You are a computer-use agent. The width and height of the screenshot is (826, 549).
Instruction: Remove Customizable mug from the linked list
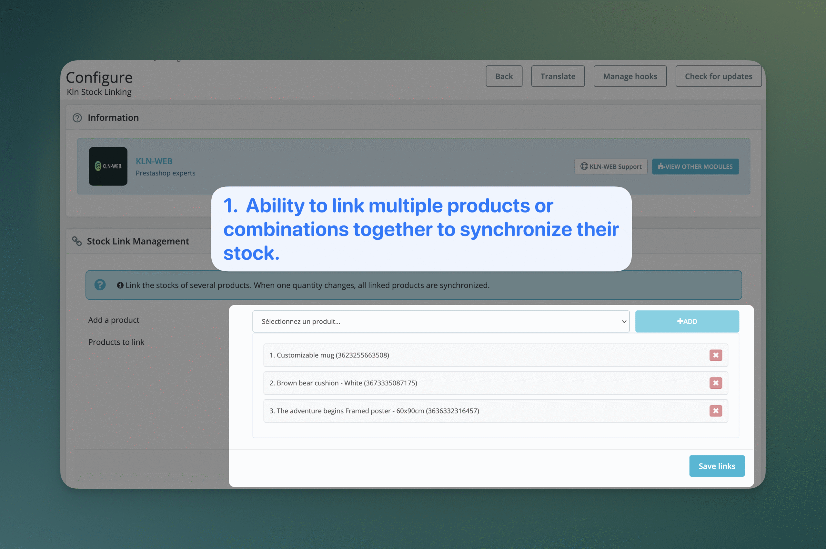click(x=715, y=355)
